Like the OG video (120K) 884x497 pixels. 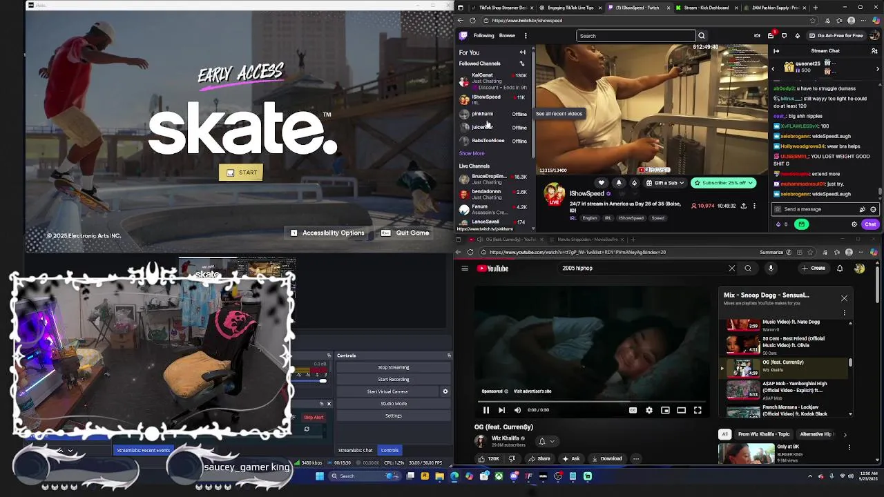489,458
